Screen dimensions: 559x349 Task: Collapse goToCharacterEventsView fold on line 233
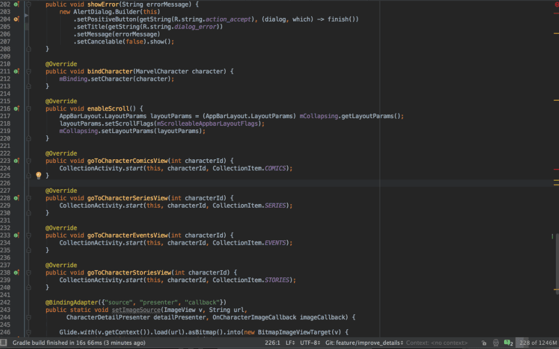point(29,236)
